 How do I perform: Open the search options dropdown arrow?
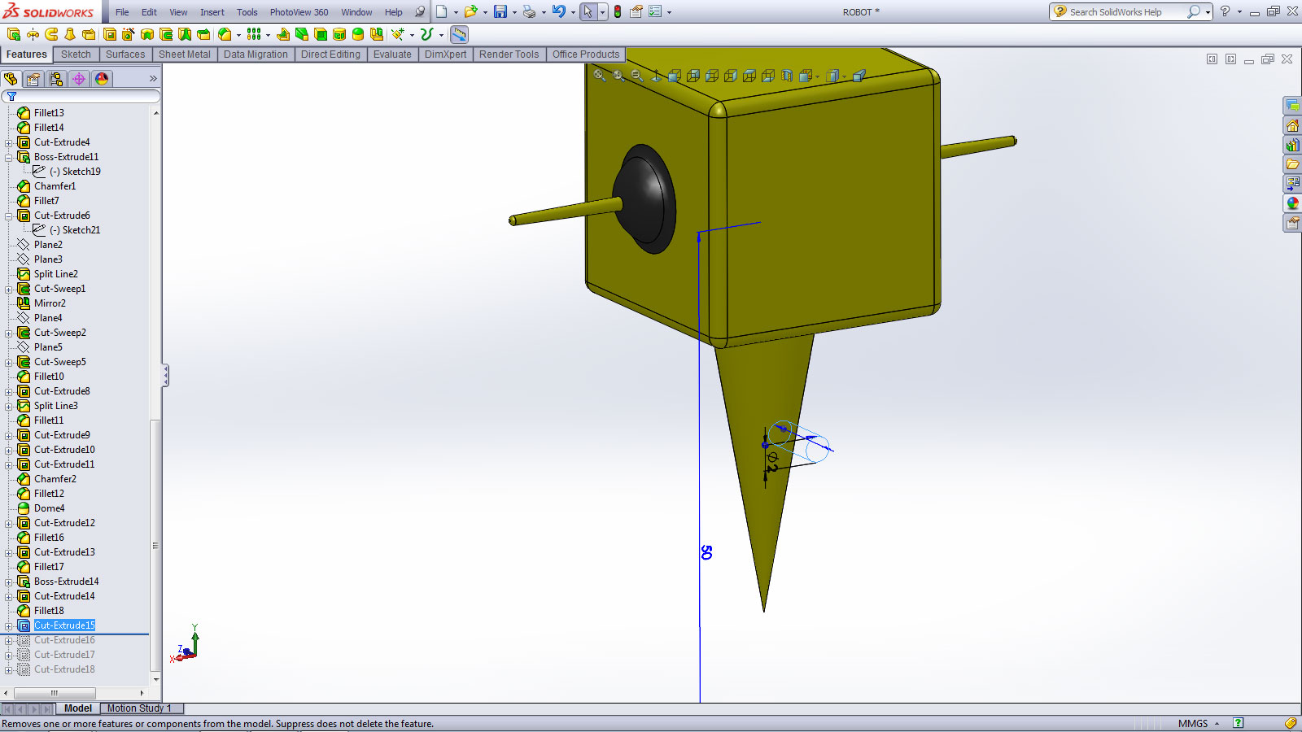(1208, 12)
